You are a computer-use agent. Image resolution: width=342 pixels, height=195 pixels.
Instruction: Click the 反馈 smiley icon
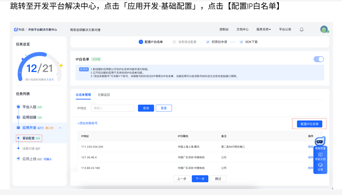[x=320, y=165]
